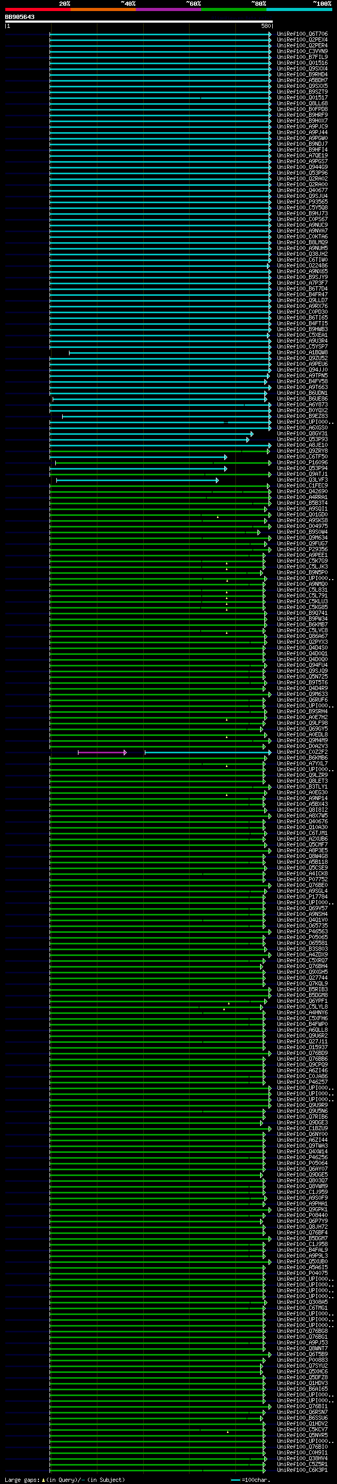Click the purple alignment segment of C0Z2F2
Image resolution: width=337 pixels, height=1484 pixels.
tap(102, 752)
